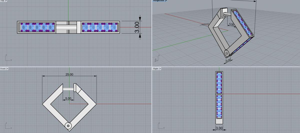Select the lower gem strip in Right view

pos(219,106)
